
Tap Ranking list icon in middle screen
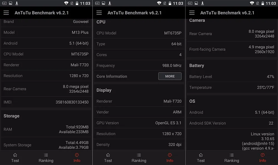139,155
